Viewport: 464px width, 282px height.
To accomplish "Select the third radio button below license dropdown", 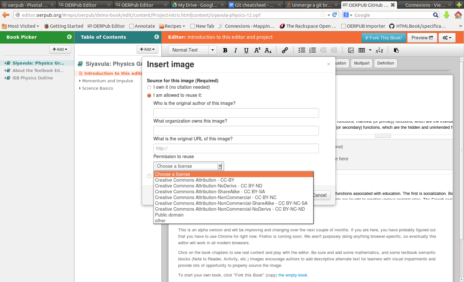I will (x=149, y=176).
